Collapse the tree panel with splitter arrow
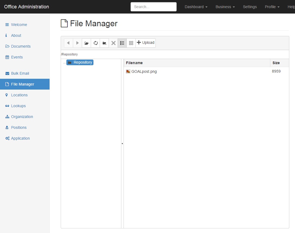 tap(122, 143)
